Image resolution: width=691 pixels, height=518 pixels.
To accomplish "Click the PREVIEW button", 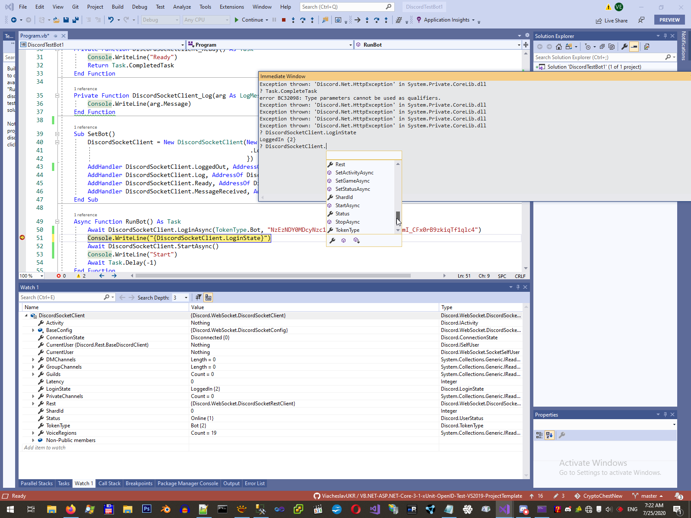I will coord(669,20).
